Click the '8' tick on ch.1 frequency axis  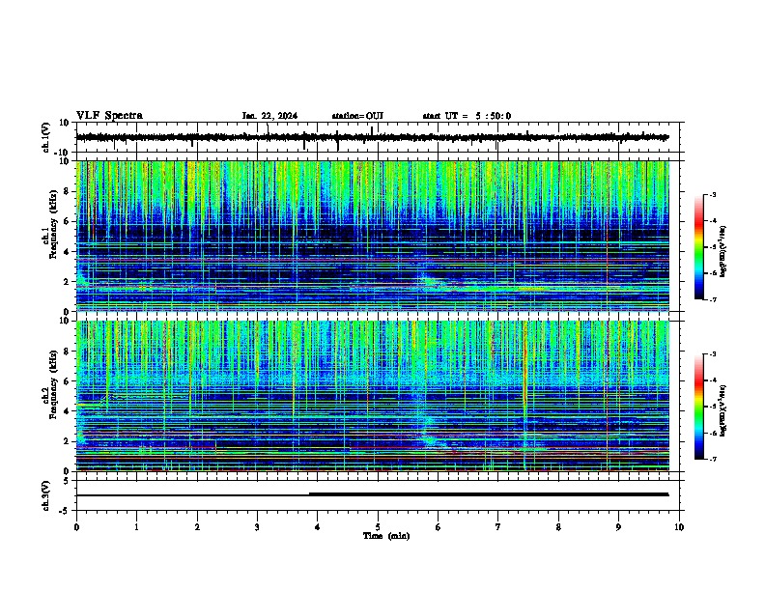point(68,191)
